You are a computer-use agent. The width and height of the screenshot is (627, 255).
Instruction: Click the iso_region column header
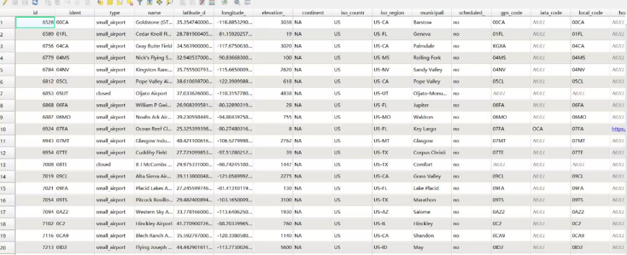[x=392, y=13]
